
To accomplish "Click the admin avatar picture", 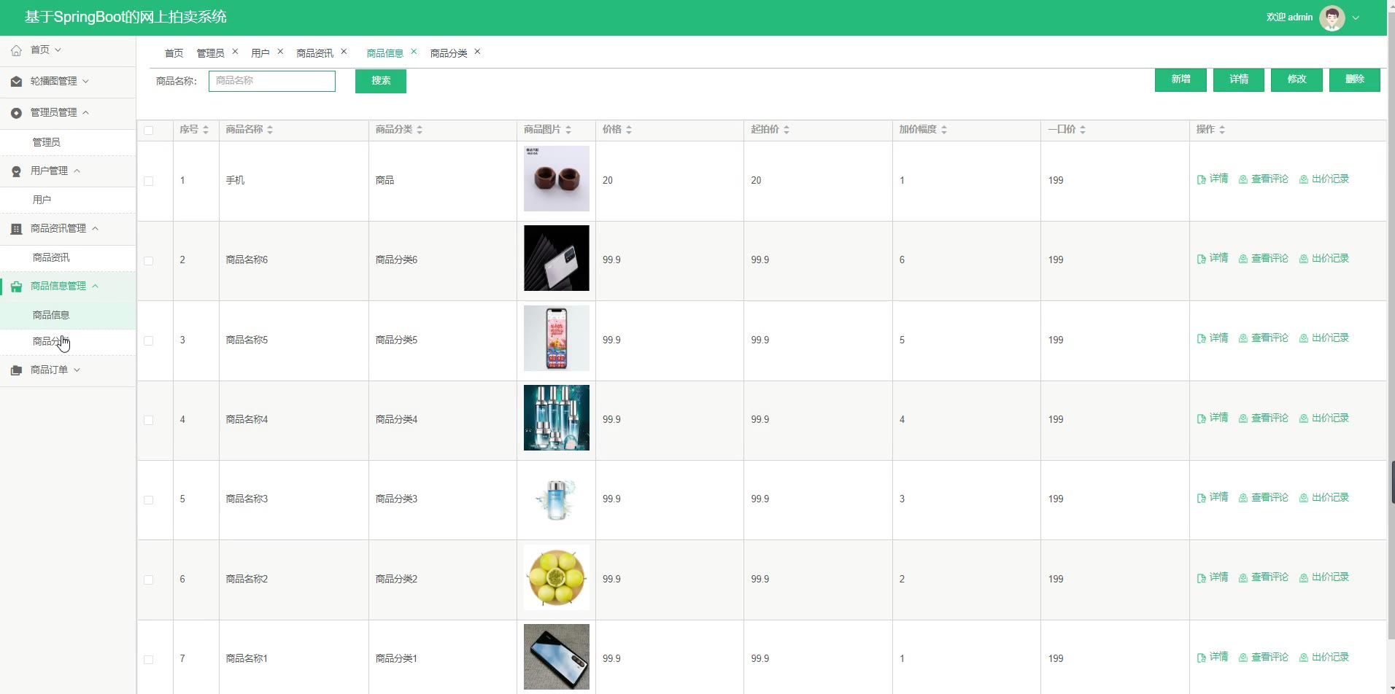I will [x=1332, y=17].
